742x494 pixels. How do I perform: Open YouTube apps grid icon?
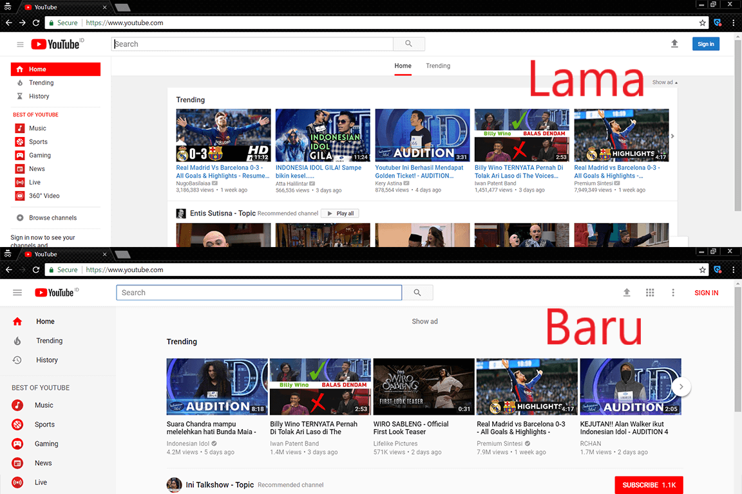(x=650, y=293)
